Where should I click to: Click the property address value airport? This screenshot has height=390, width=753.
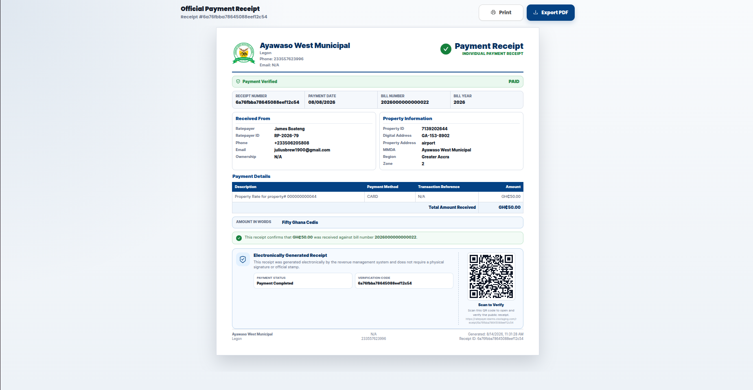(428, 143)
